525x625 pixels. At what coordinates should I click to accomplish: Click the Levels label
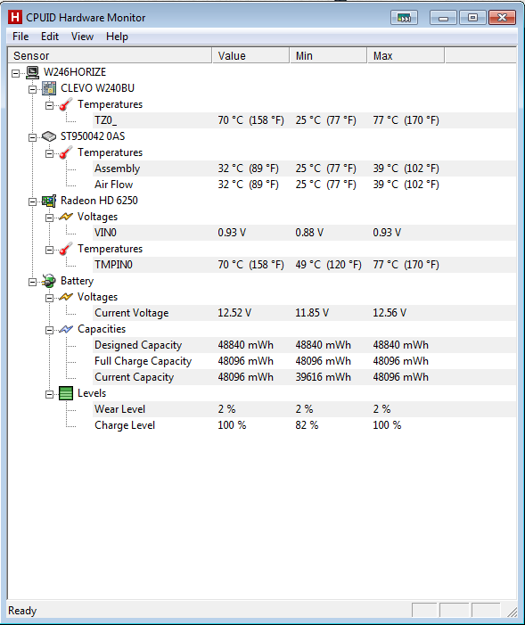(x=92, y=393)
